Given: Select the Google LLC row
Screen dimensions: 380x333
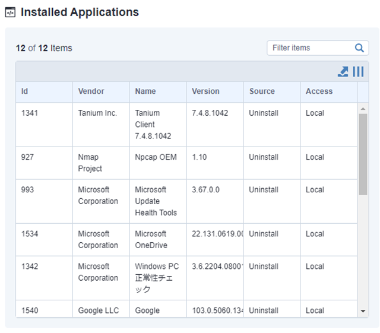Looking at the screenshot, I should (98, 310).
